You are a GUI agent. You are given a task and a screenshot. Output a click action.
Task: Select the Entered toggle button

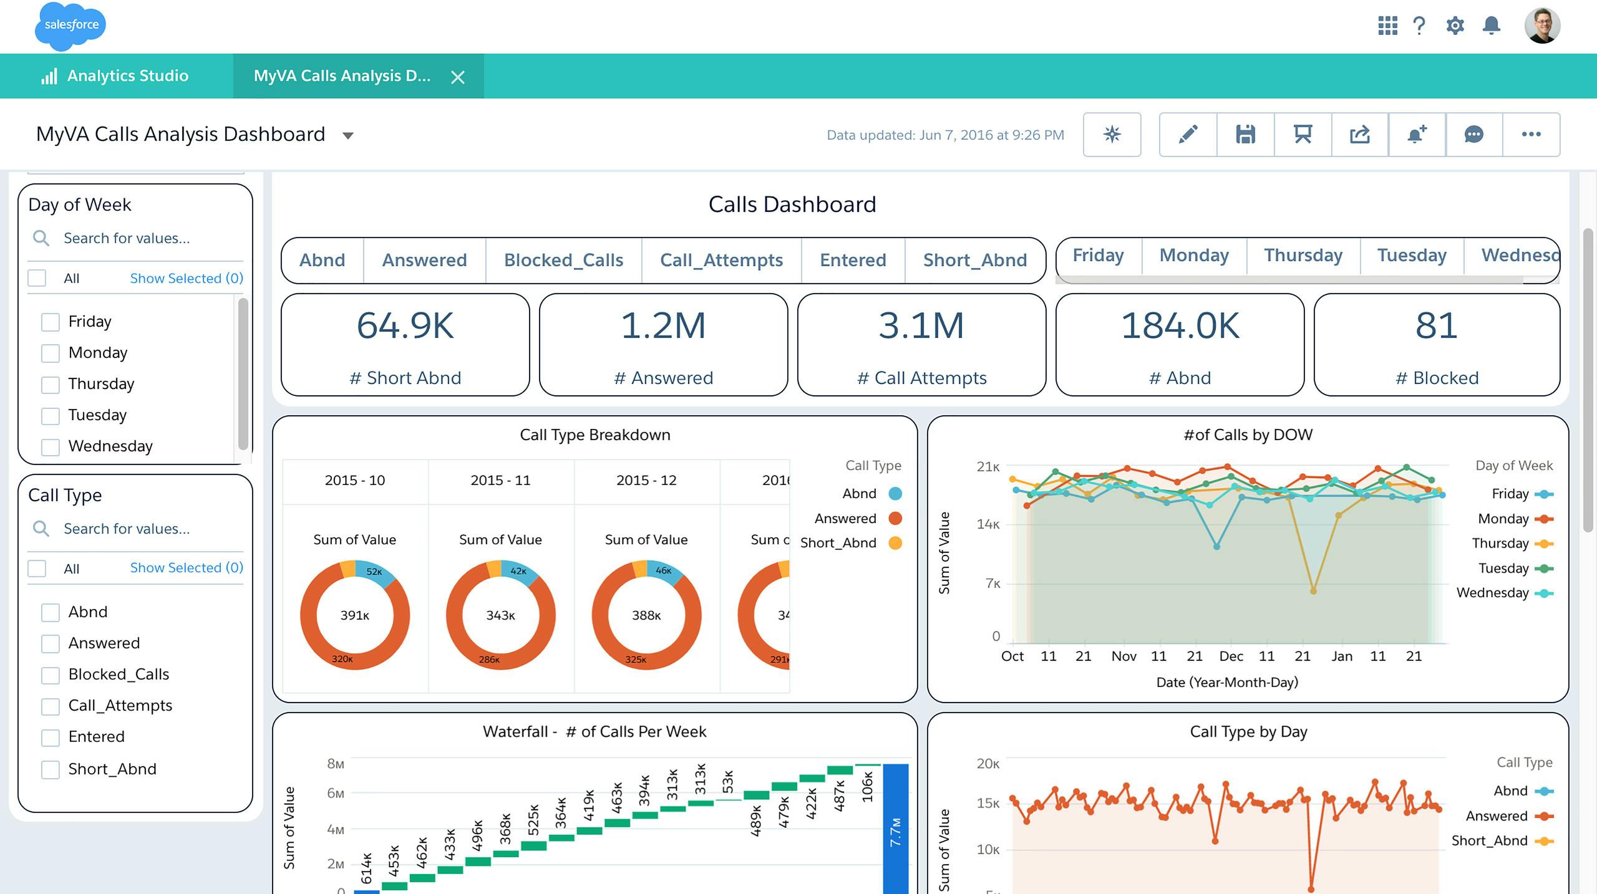(x=853, y=260)
